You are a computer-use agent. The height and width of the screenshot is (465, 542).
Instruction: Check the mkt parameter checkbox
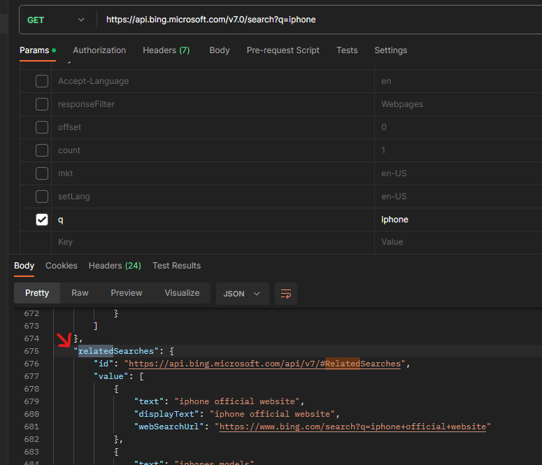tap(42, 173)
